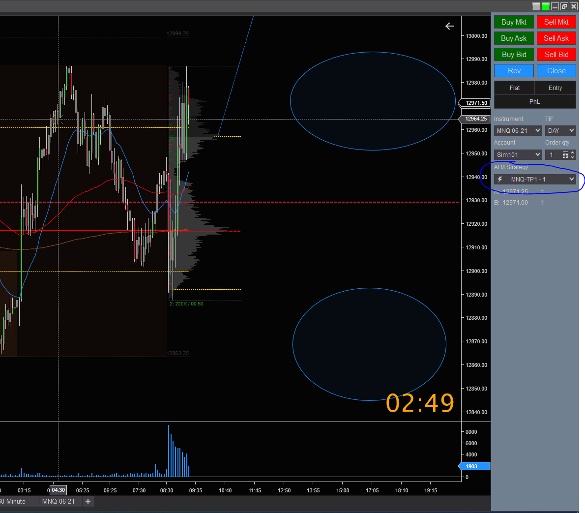
Task: Click the 04:30 time axis marker
Action: [58, 490]
